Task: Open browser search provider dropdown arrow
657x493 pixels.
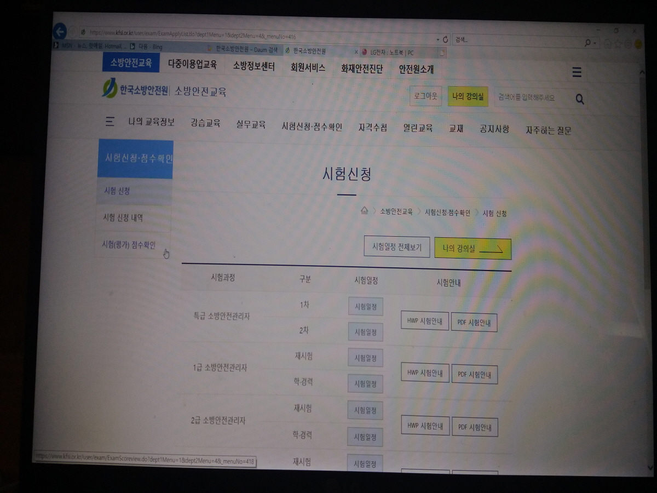Action: coord(595,43)
